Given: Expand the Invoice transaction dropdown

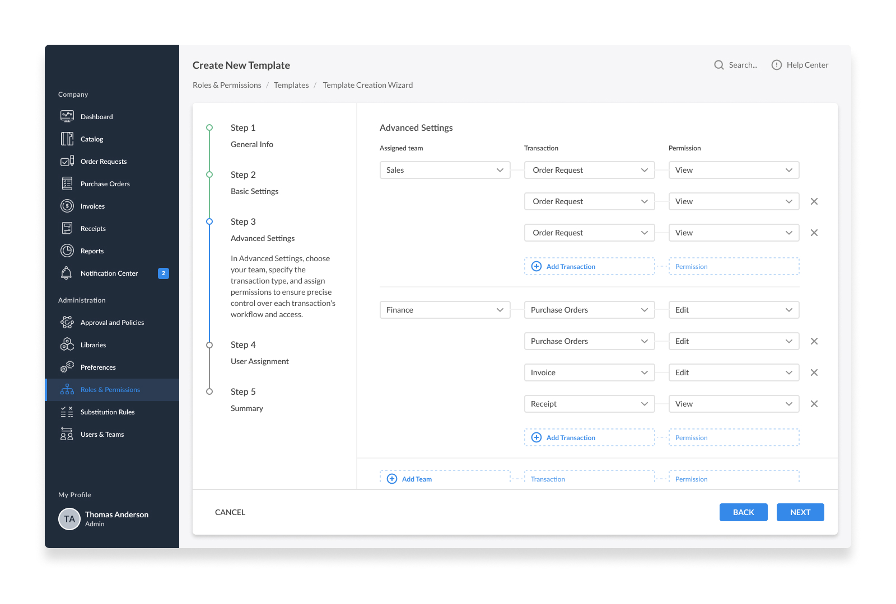Looking at the screenshot, I should click(590, 372).
